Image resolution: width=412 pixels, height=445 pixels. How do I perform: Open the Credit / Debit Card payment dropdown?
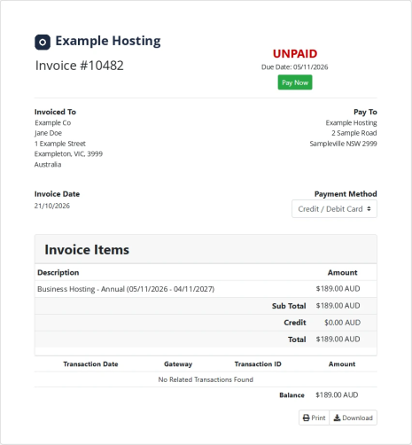pos(334,209)
